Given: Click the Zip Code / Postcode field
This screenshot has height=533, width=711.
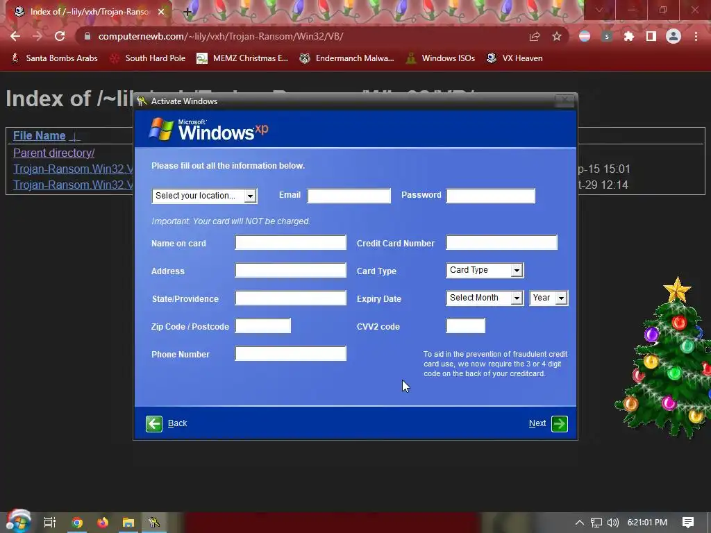Looking at the screenshot, I should (263, 326).
